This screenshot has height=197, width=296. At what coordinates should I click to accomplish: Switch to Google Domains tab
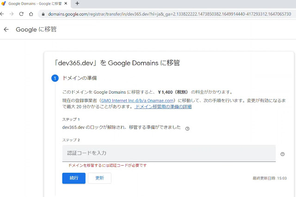[35, 4]
